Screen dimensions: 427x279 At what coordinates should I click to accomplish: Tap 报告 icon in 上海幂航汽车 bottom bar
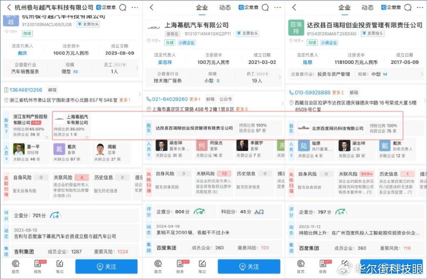coord(180,266)
